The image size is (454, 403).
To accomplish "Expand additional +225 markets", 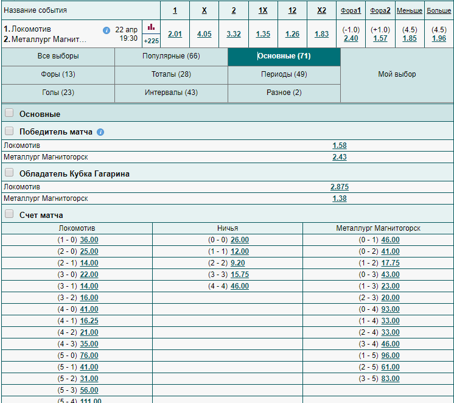I will [x=151, y=41].
